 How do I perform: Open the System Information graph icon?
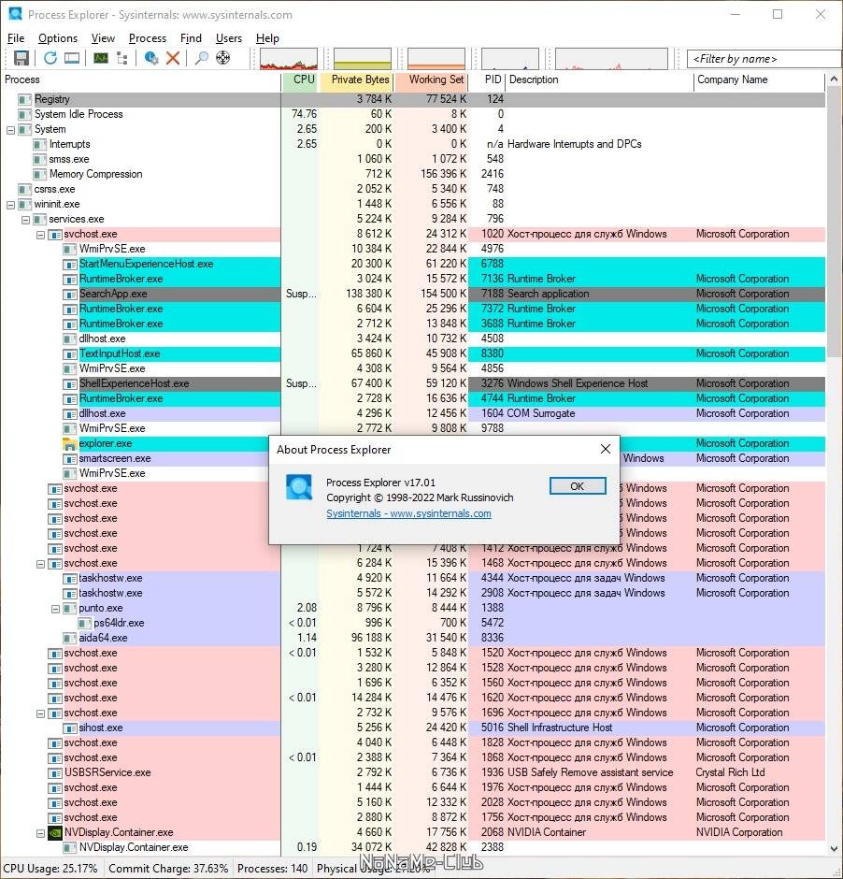click(101, 58)
